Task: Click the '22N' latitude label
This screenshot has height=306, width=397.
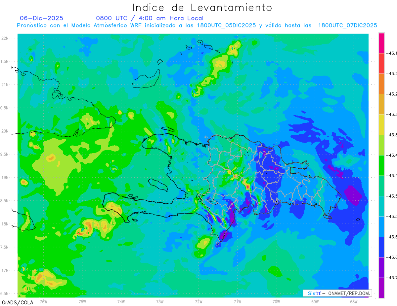Action: [x=6, y=38]
